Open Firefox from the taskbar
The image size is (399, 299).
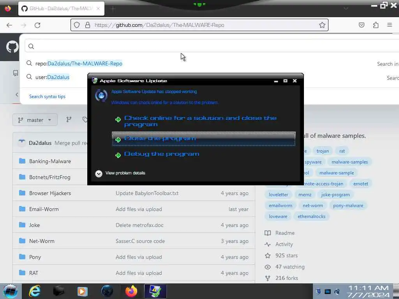[x=131, y=291]
